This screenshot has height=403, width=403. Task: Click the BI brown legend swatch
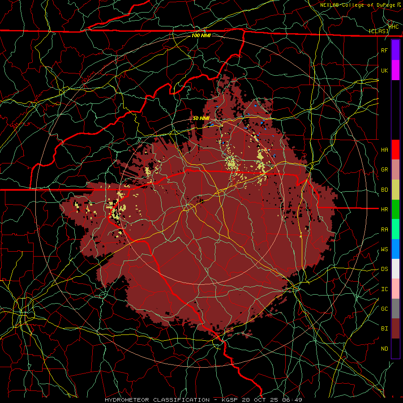coord(395,329)
